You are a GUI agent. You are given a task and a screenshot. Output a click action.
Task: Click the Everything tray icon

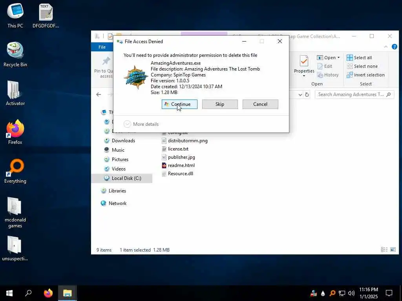coord(333,293)
